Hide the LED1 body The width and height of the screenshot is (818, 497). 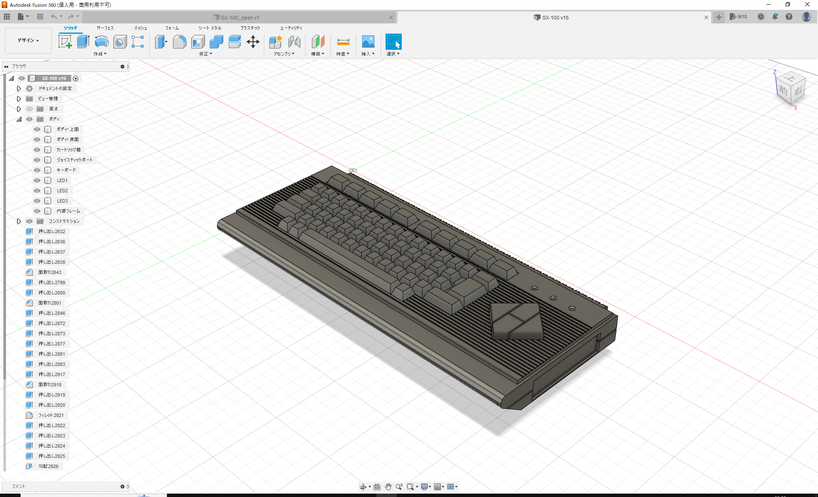pyautogui.click(x=37, y=180)
